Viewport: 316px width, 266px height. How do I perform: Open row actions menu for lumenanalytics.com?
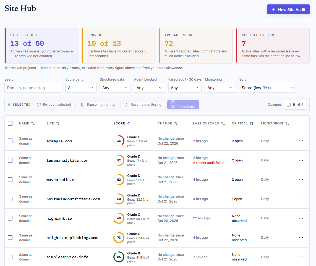(x=301, y=160)
